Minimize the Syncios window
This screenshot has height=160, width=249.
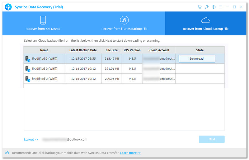(x=228, y=7)
